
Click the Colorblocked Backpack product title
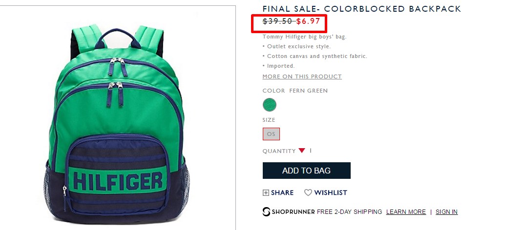point(362,9)
